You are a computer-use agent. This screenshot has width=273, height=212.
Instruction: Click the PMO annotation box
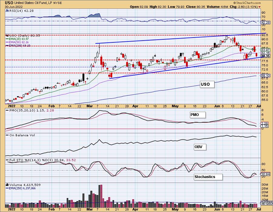pyautogui.click(x=197, y=115)
